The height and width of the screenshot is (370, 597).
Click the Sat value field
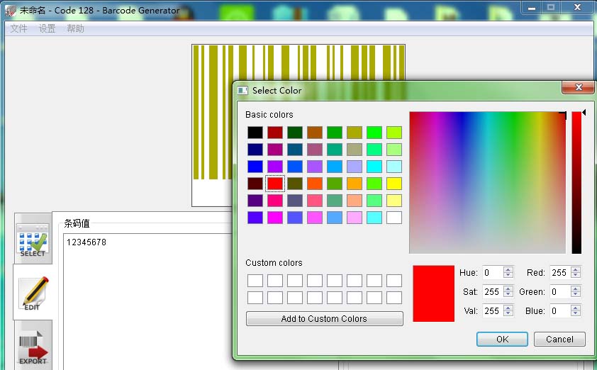(x=493, y=291)
